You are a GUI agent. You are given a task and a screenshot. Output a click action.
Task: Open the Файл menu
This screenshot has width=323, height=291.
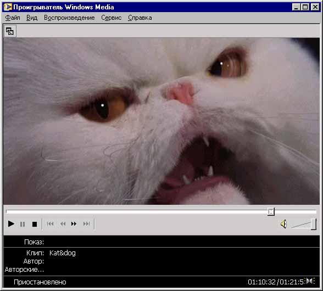click(x=13, y=18)
